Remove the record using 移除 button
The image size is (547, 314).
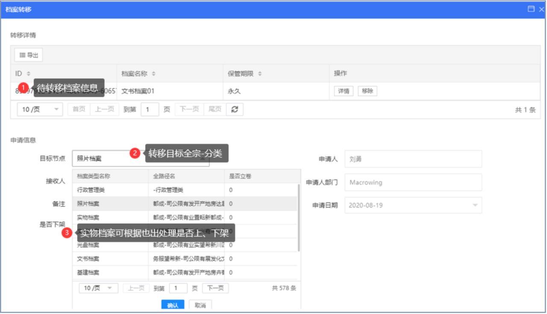click(x=368, y=91)
